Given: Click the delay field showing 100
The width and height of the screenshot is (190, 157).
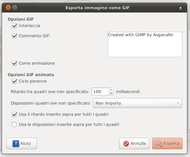Looking at the screenshot, I should [x=100, y=91].
